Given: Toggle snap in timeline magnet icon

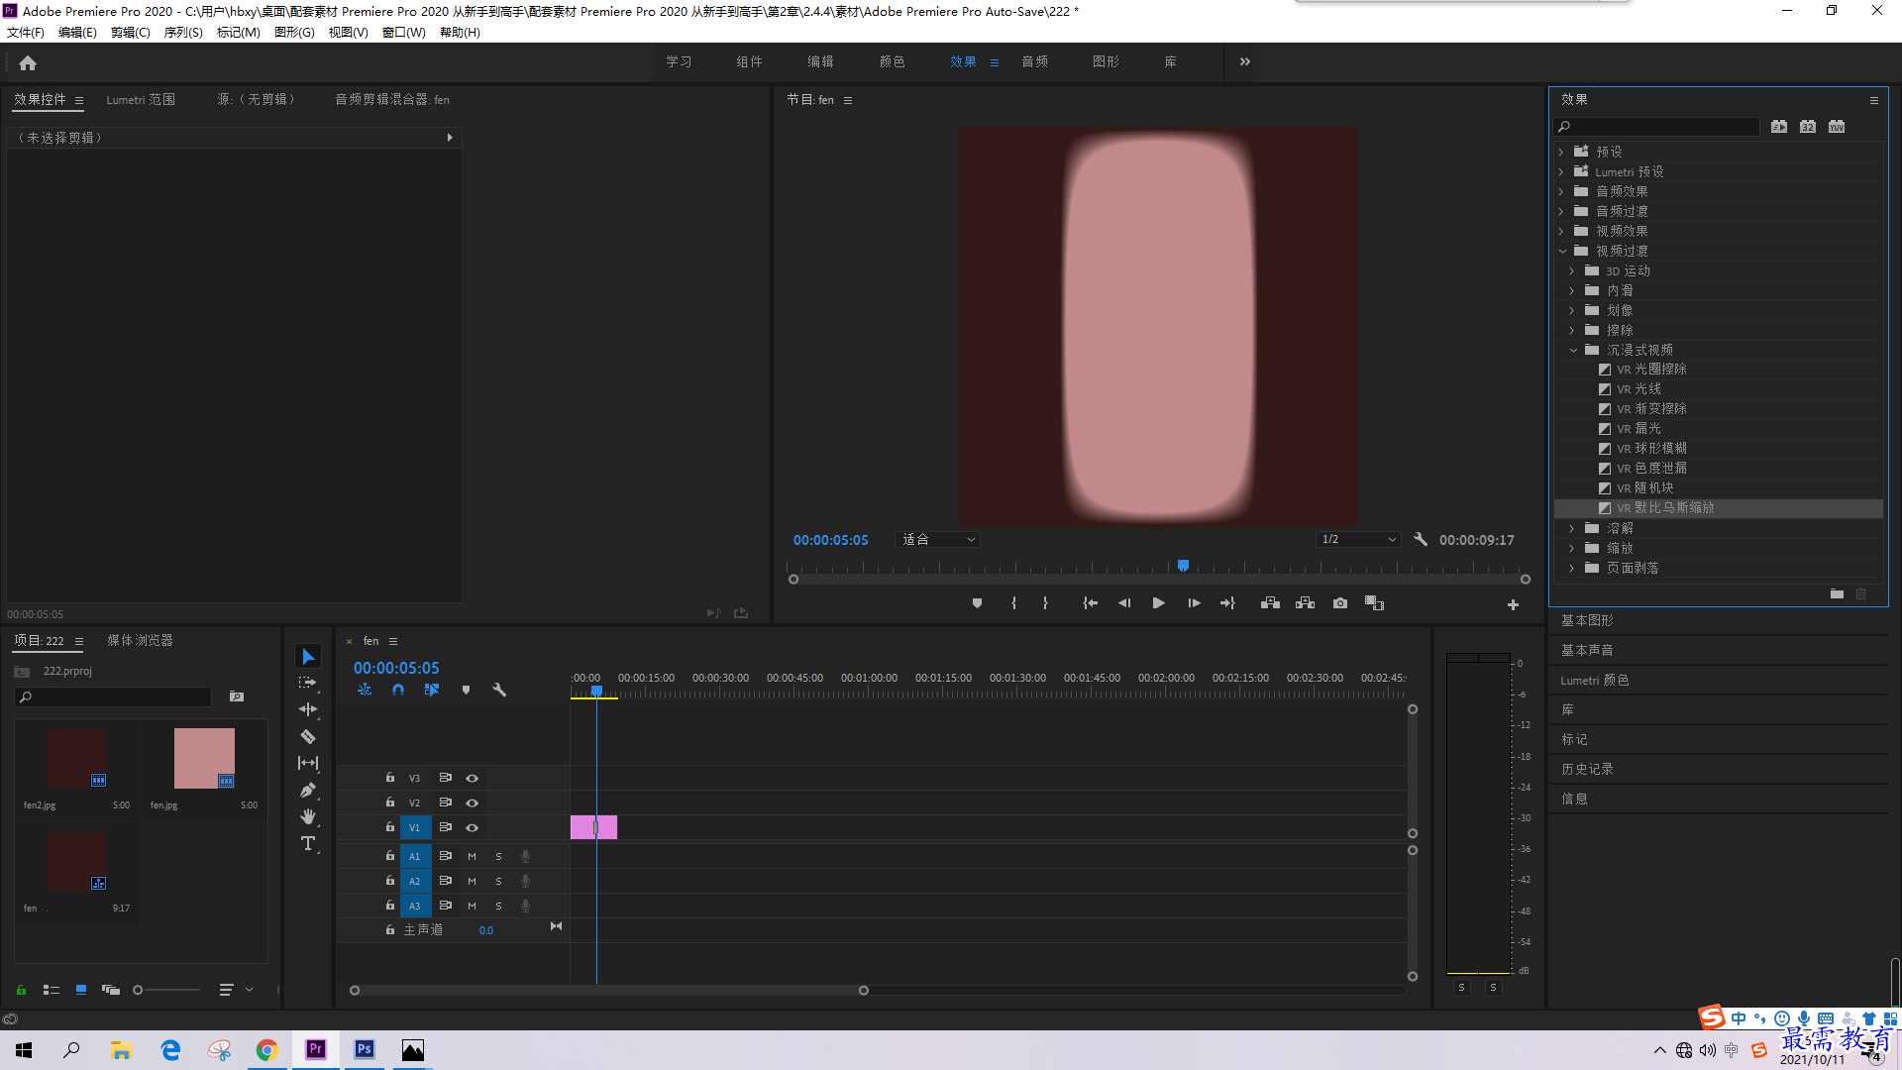Looking at the screenshot, I should [x=397, y=690].
